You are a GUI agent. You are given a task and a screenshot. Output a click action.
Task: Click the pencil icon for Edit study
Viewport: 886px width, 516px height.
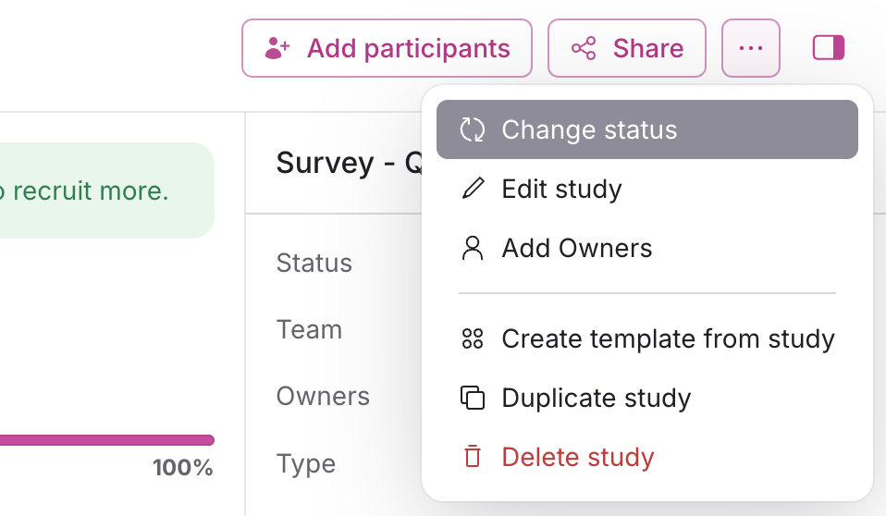(473, 190)
